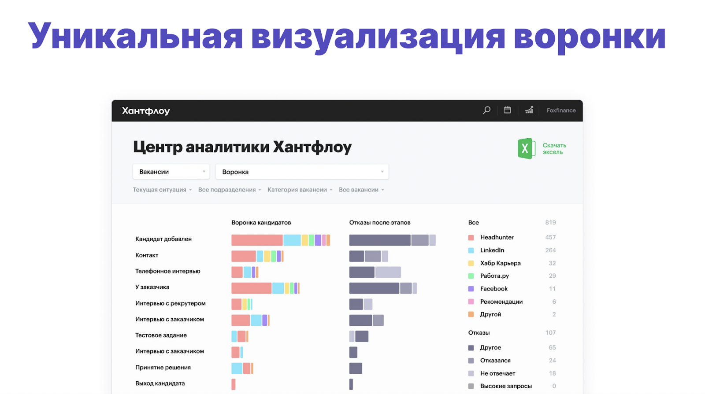Viewport: 705px width, 394px height.
Task: Click blue LinkedIn segment in Контакт funnel bar
Action: 260,256
